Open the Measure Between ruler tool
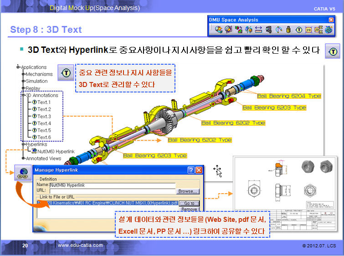Viewport: 344px width, 256px height. point(258,30)
